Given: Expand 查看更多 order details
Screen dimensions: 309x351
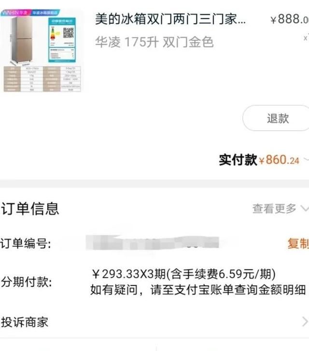Looking at the screenshot, I should (281, 209).
